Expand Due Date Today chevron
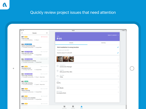Screen dimensions: 146x109 (x=118, y=76)
